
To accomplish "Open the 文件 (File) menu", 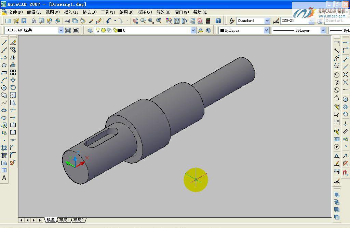I will 15,12.
